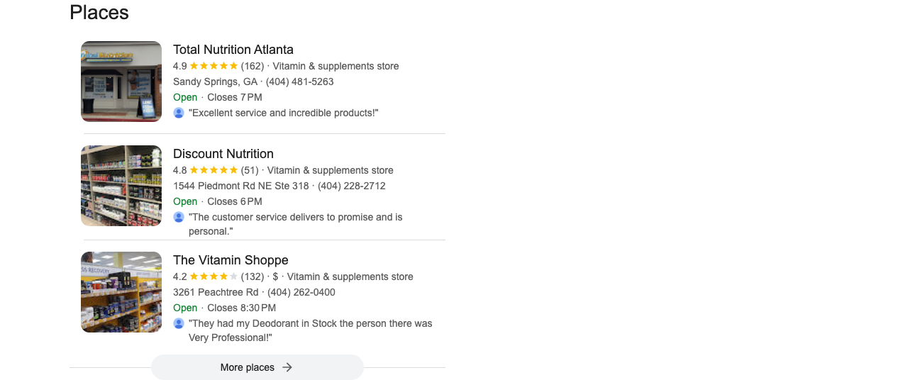Open Total Nutrition Atlanta storefront photo
Image resolution: width=908 pixels, height=380 pixels.
[121, 82]
